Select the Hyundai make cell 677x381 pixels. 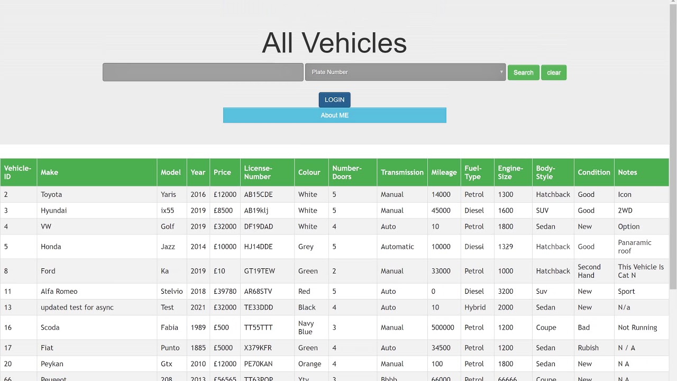pos(97,210)
